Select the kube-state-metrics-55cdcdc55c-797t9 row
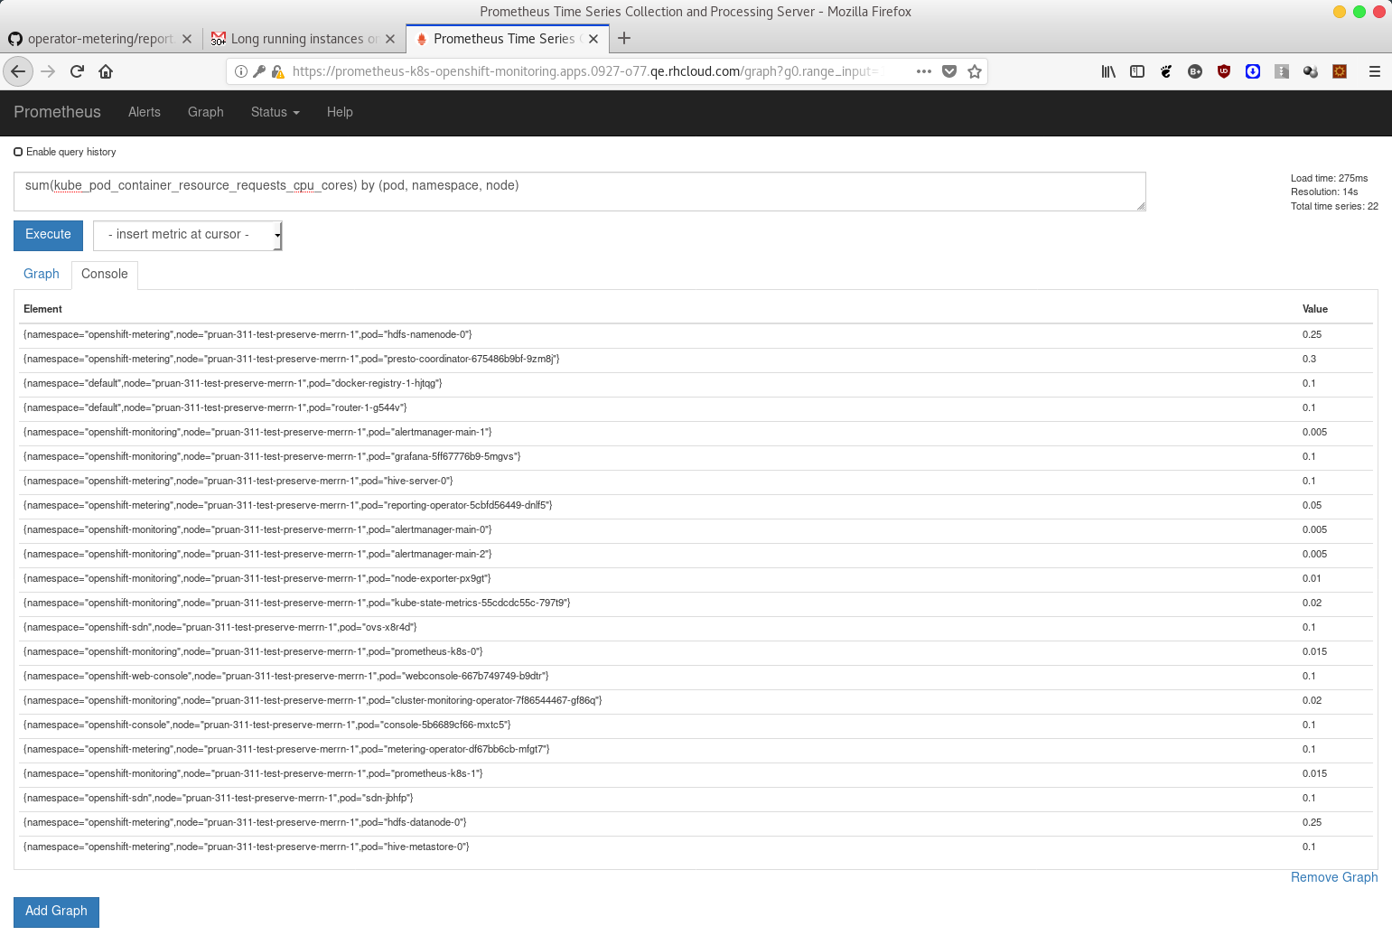1392x945 pixels. click(x=696, y=603)
